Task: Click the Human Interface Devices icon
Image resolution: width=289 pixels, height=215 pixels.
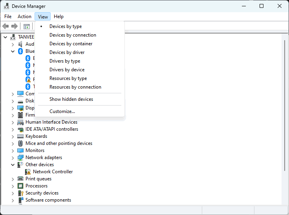Action: coord(20,122)
